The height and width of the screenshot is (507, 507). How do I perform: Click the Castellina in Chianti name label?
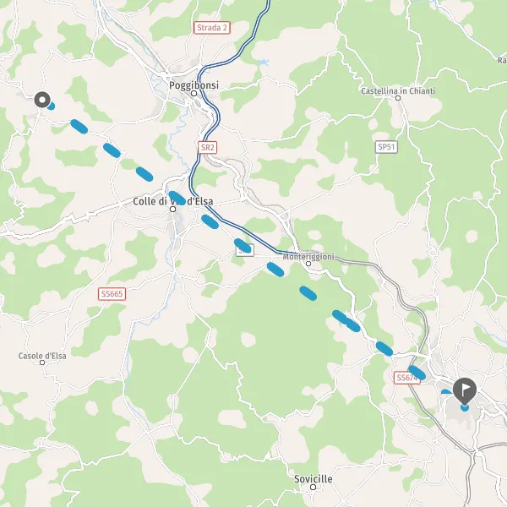(398, 91)
